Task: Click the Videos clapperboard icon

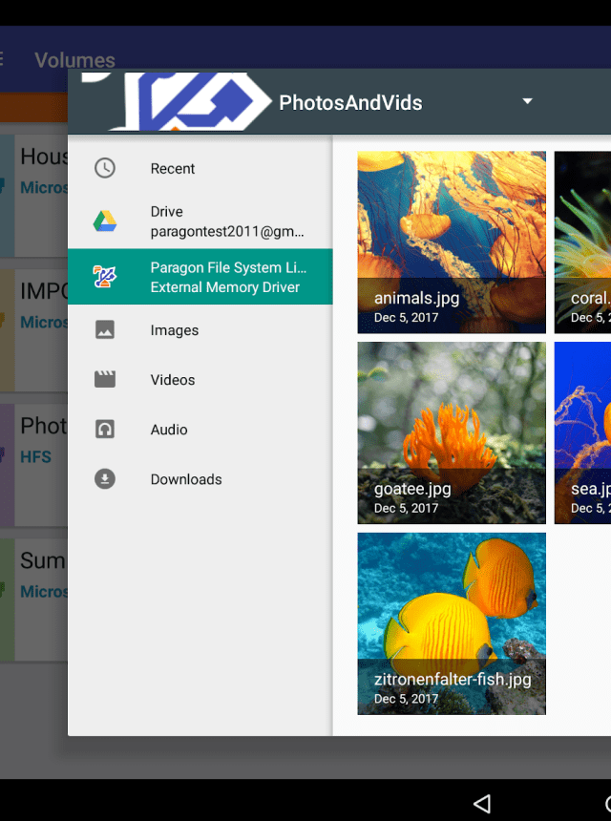Action: click(105, 380)
